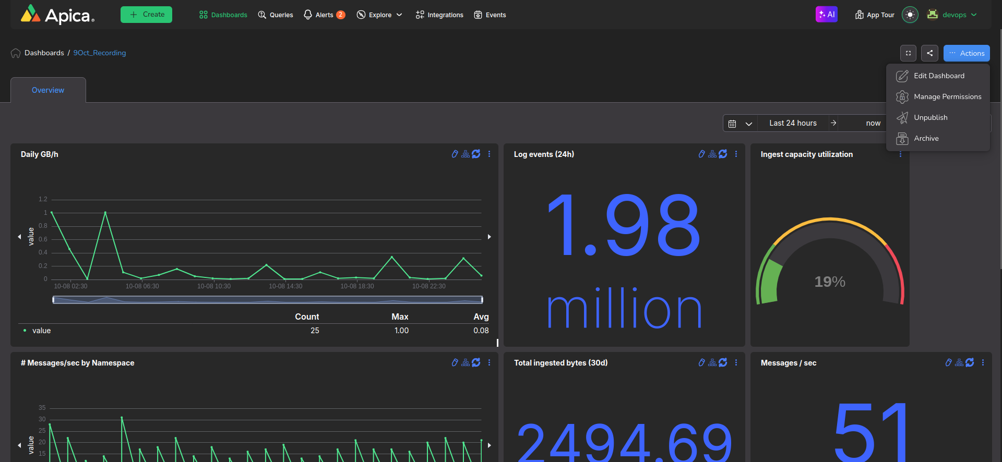This screenshot has height=462, width=1002.
Task: Click the share dashboard icon
Action: click(929, 53)
